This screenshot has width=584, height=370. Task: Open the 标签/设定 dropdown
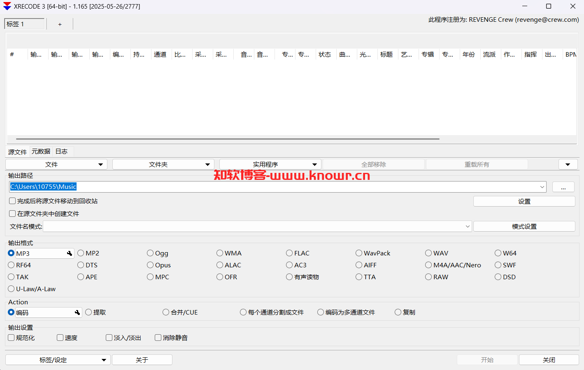[58, 360]
